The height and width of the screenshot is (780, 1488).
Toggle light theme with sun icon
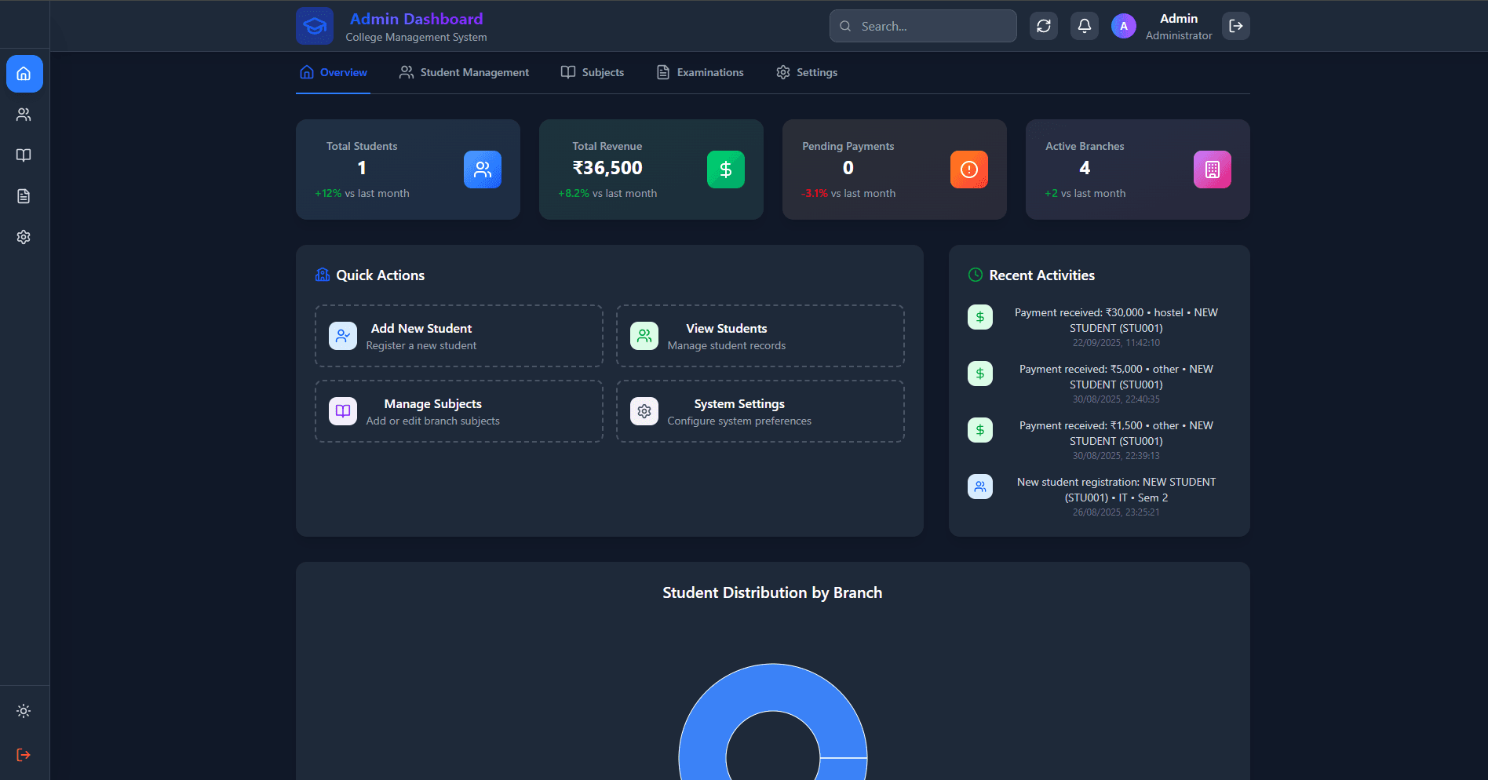point(24,711)
